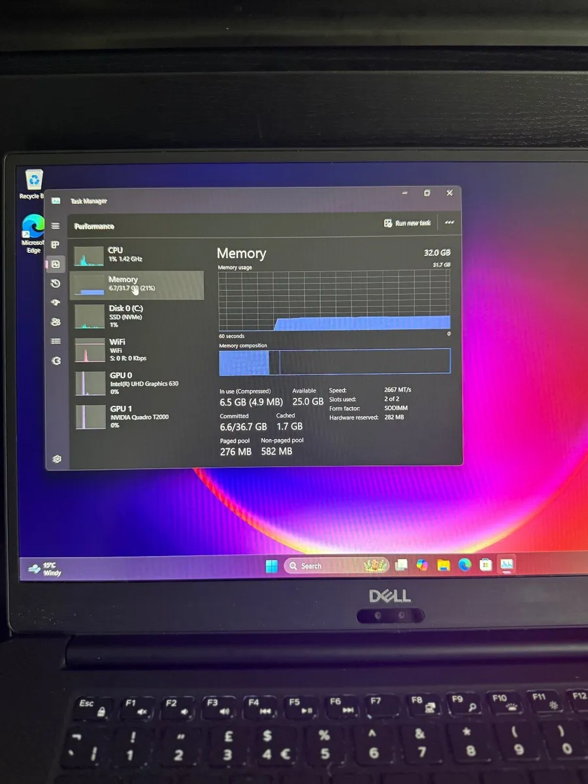Select GPU 1 NVIDIA Quadro T2000
Image resolution: width=588 pixels, height=784 pixels.
(137, 417)
